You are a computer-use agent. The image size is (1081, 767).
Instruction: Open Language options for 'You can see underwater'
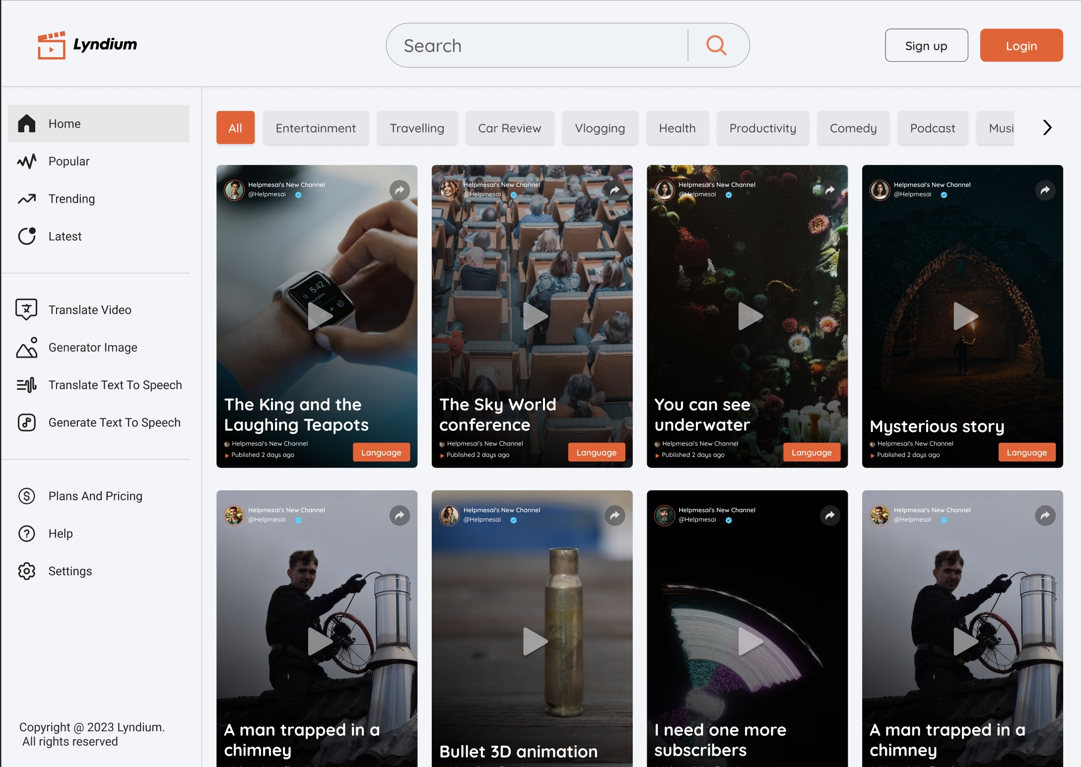coord(811,452)
